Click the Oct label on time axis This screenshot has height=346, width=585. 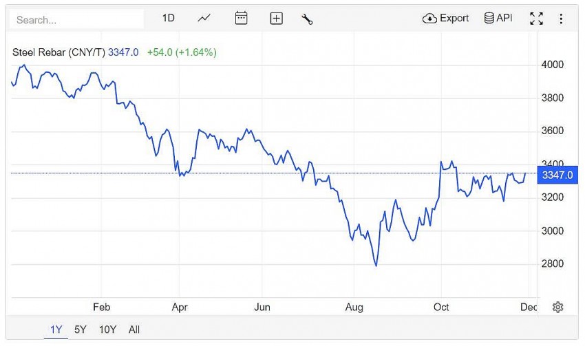pyautogui.click(x=440, y=307)
